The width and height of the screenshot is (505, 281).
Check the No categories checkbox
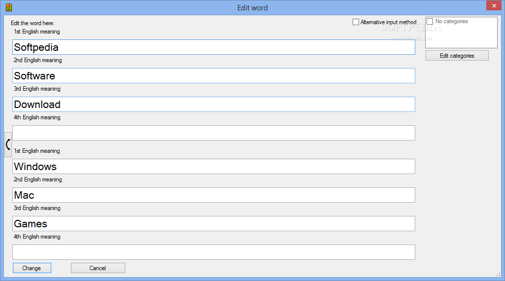point(430,21)
